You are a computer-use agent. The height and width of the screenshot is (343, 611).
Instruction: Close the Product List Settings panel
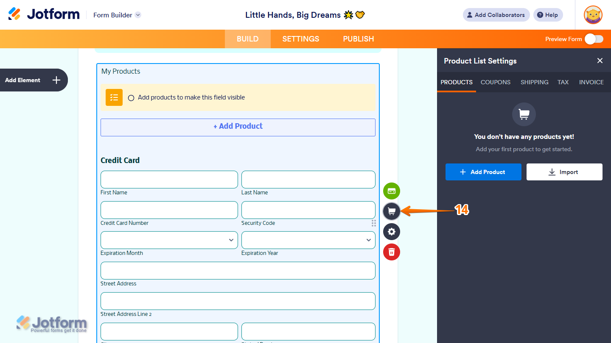pos(600,61)
